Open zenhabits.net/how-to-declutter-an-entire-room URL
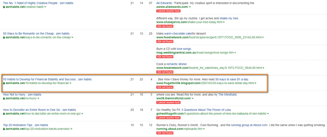 [43, 114]
